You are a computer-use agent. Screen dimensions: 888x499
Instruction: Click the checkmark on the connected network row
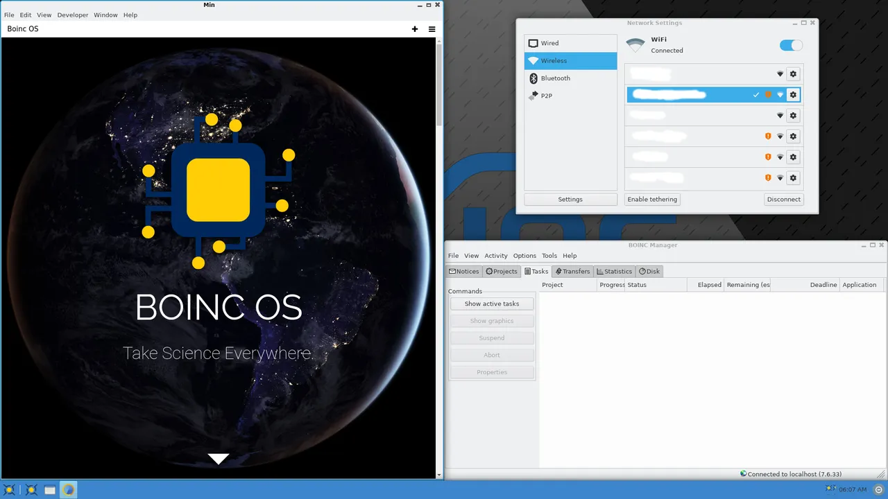tap(756, 94)
